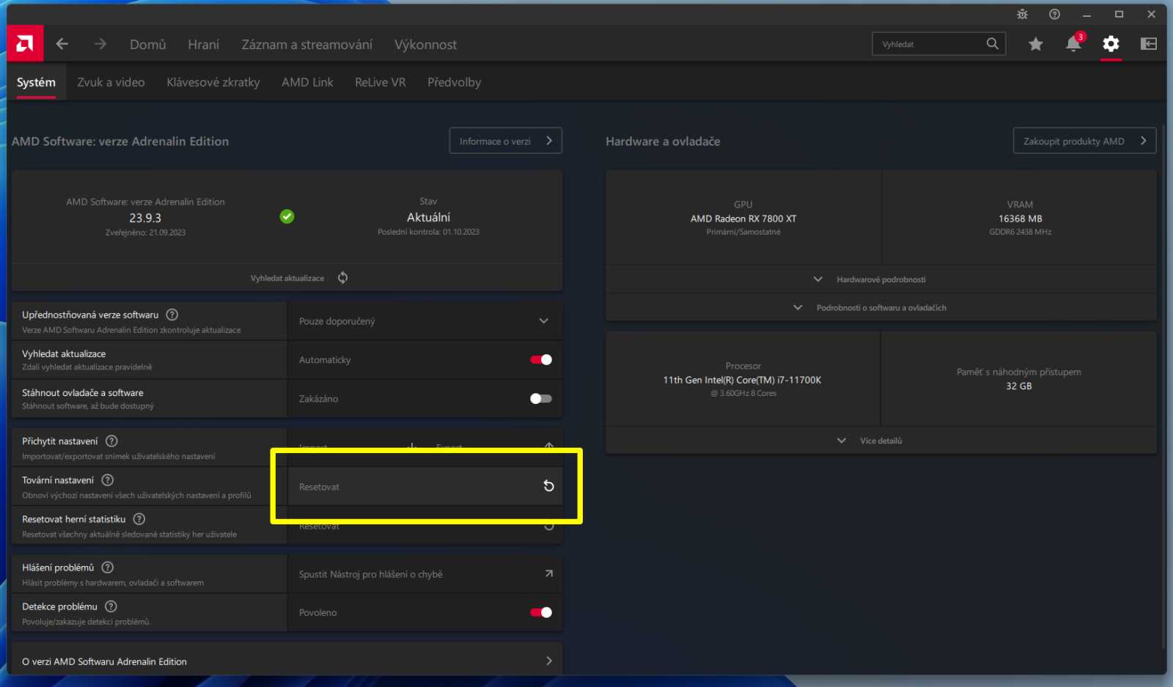Click VRAM 16368 MB tile

tap(1020, 217)
